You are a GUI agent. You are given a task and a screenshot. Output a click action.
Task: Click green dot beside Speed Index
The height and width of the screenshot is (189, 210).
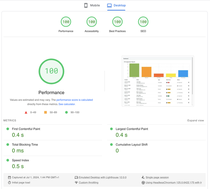tap(8, 160)
